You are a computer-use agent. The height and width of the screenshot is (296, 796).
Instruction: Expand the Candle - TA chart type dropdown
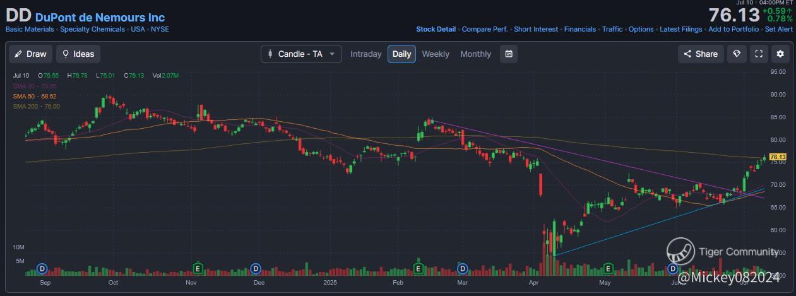(x=301, y=54)
